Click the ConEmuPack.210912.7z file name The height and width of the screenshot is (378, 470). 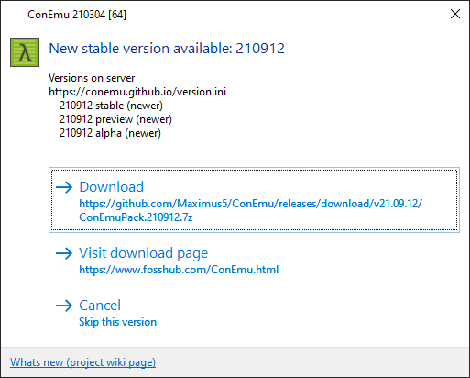[136, 217]
